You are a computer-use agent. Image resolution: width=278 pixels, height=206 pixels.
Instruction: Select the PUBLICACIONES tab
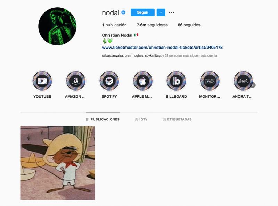tap(103, 119)
